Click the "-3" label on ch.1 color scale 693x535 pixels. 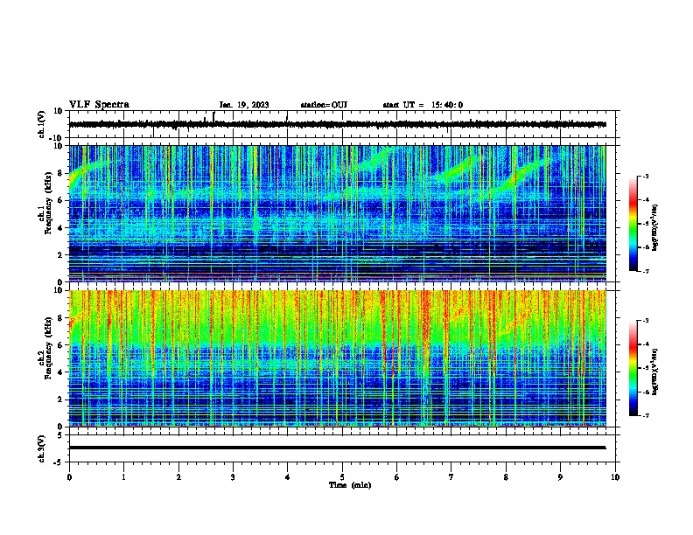pos(645,176)
